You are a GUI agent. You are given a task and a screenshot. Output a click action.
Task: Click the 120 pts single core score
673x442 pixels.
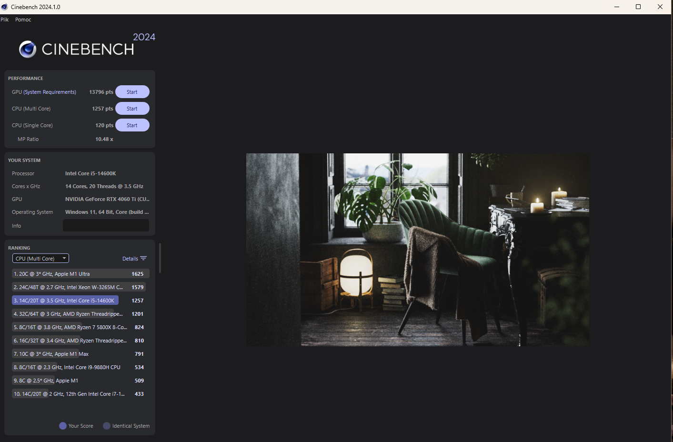(104, 125)
